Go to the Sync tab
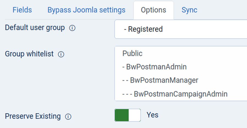 tap(189, 10)
